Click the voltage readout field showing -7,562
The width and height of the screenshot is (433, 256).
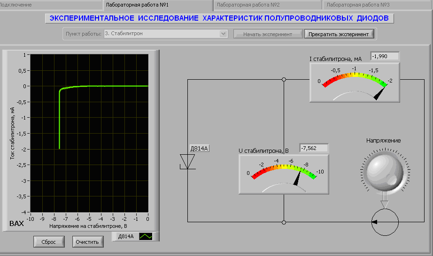(x=314, y=148)
